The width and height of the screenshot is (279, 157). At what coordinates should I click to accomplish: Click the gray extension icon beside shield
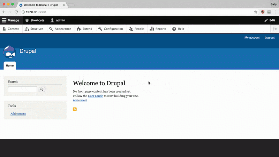pos(269,12)
